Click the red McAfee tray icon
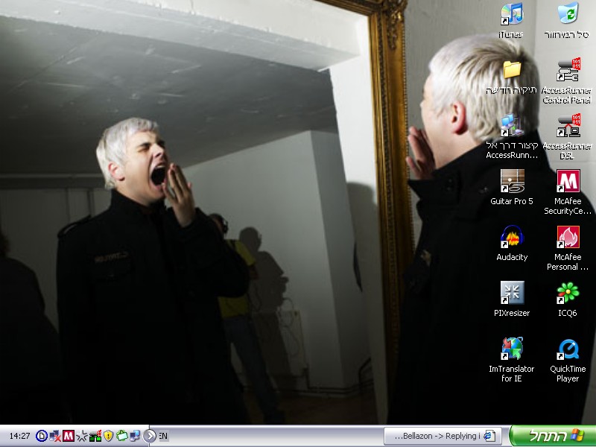 click(x=69, y=436)
